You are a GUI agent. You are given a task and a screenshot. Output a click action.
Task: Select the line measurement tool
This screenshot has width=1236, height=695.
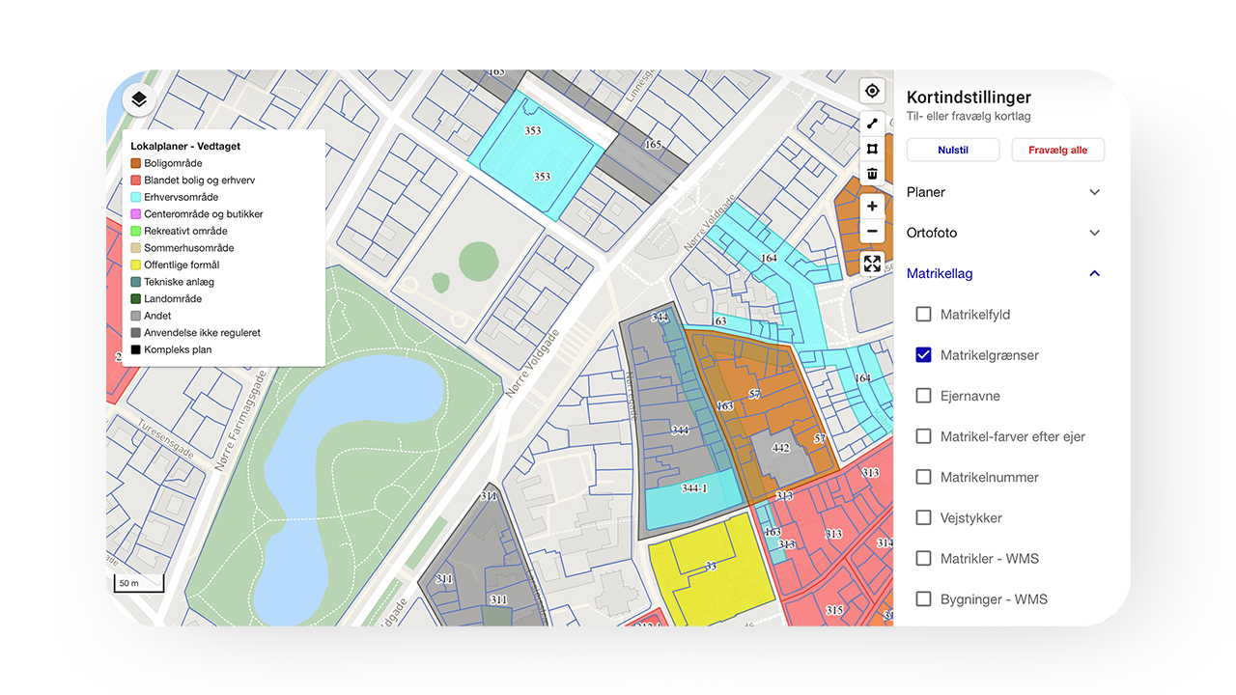click(x=872, y=124)
